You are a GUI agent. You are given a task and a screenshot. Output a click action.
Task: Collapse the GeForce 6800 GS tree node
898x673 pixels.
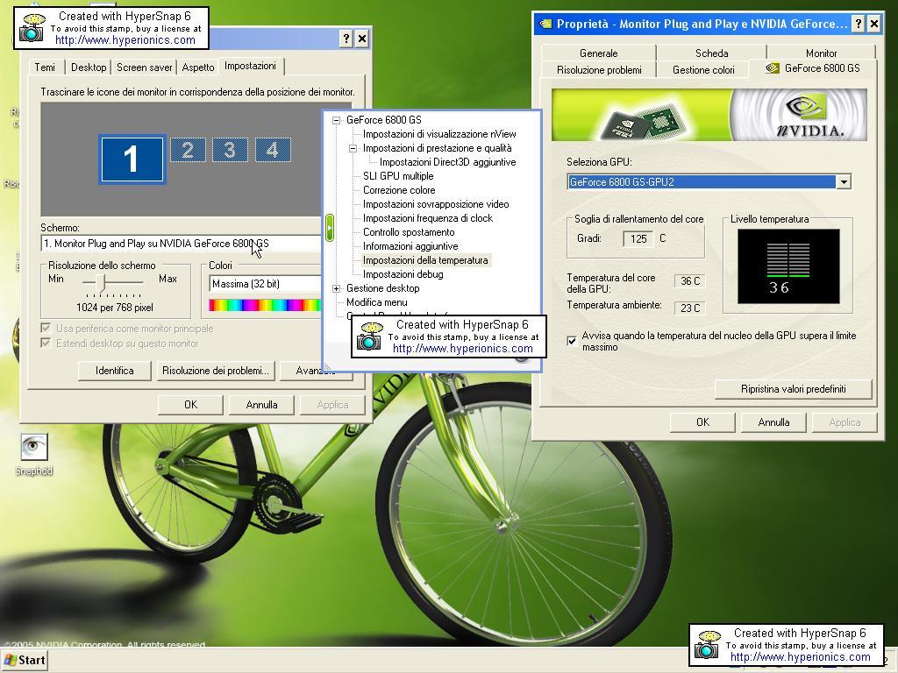click(x=336, y=120)
